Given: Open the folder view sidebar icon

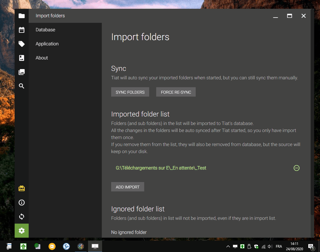Looking at the screenshot, I should click(x=22, y=16).
